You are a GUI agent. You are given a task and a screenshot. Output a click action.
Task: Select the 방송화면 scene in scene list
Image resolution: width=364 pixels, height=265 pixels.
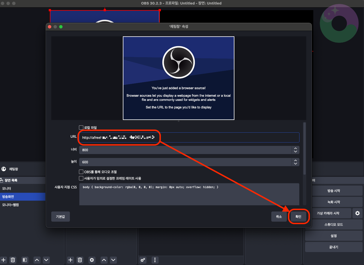click(23, 197)
